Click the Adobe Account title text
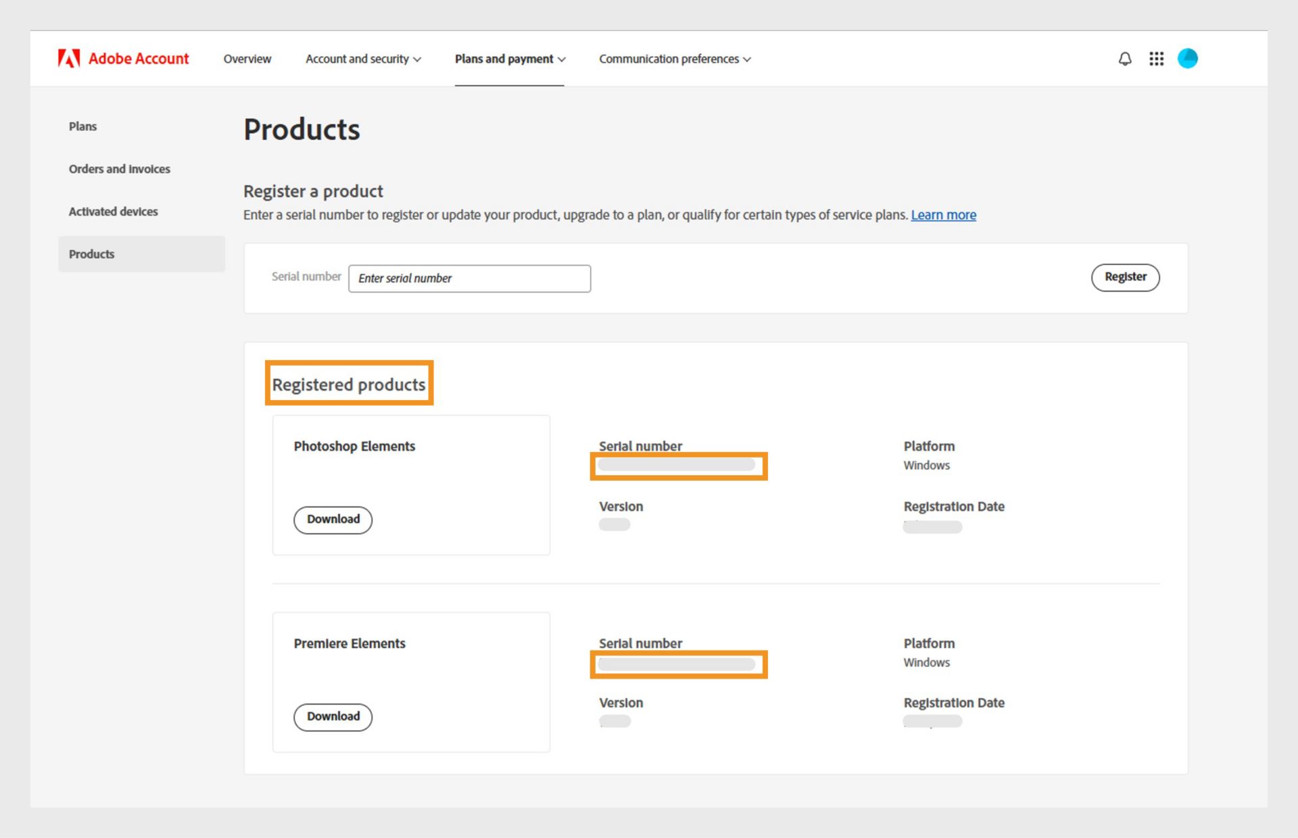1298x838 pixels. coord(139,59)
